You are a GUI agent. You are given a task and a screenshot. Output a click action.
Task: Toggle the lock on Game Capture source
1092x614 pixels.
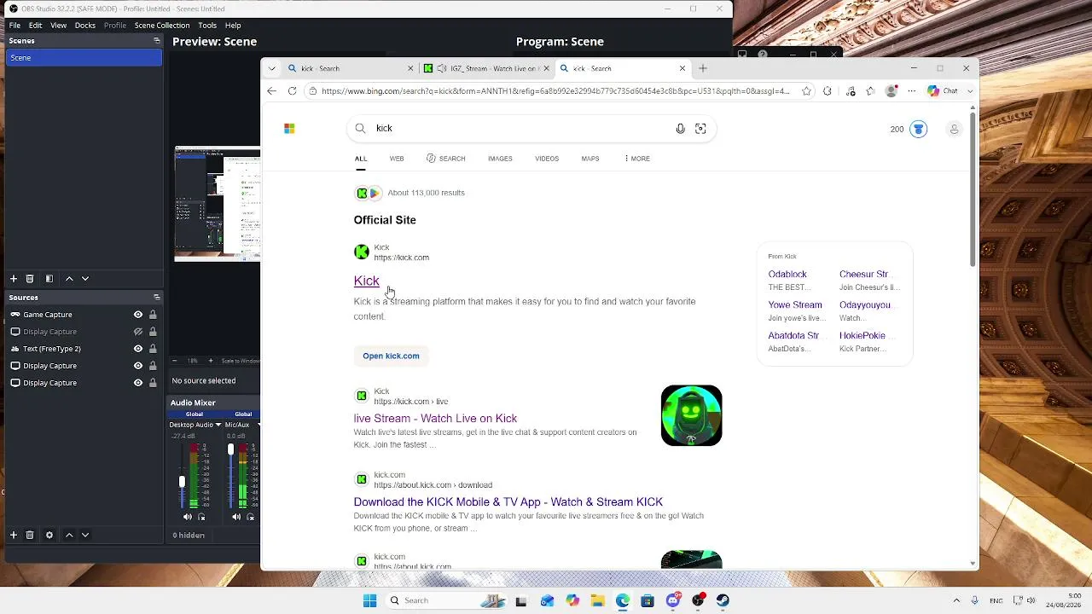point(153,315)
